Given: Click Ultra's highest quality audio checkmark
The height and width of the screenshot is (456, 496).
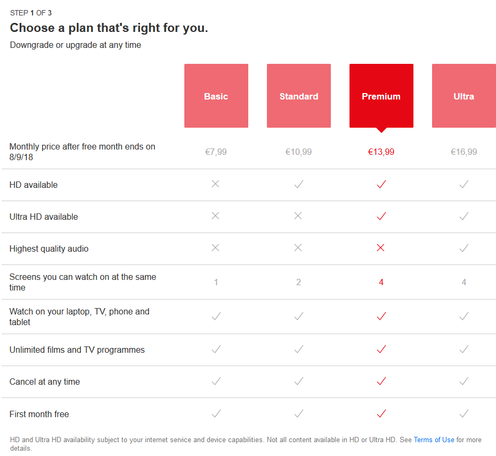Looking at the screenshot, I should [464, 248].
